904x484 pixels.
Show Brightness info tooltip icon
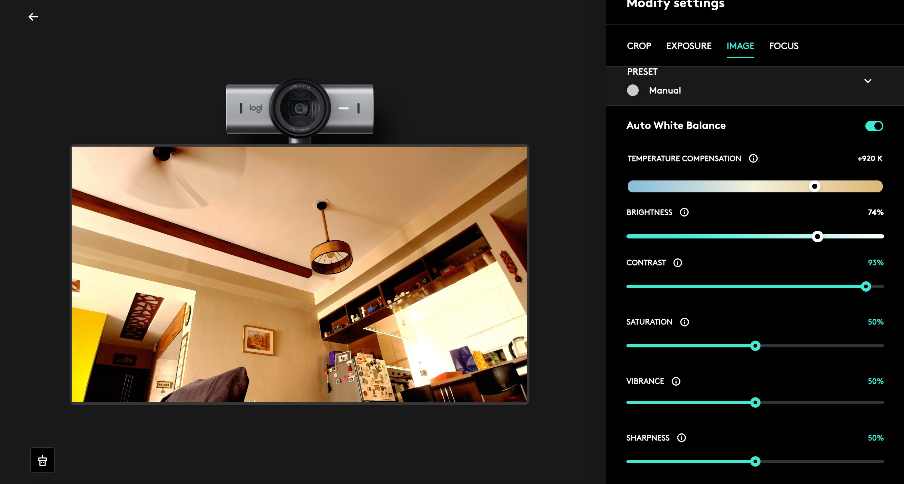click(x=684, y=212)
